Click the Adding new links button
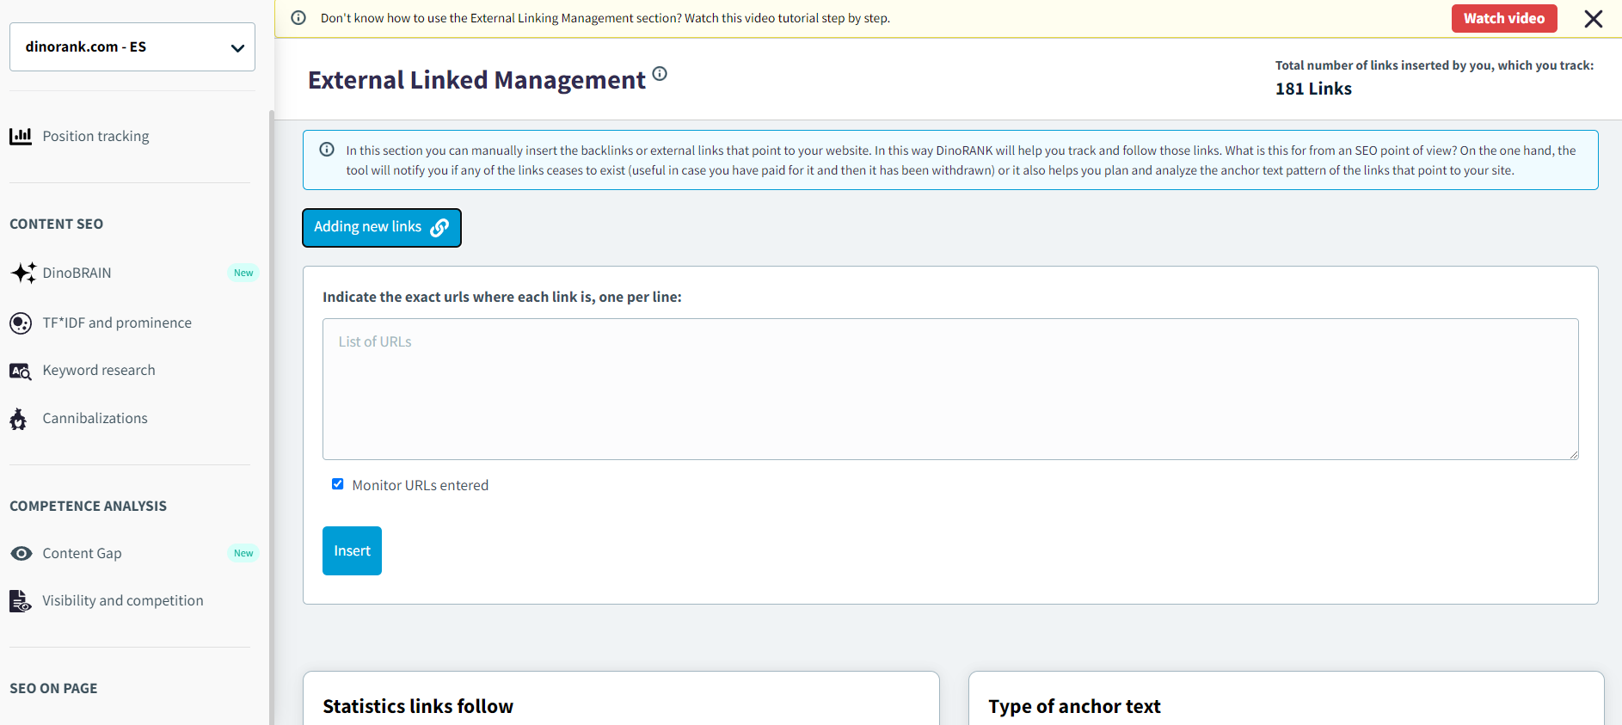Image resolution: width=1622 pixels, height=725 pixels. pyautogui.click(x=381, y=228)
